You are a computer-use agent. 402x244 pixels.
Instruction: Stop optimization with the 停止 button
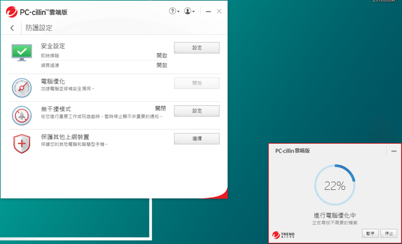coord(388,234)
